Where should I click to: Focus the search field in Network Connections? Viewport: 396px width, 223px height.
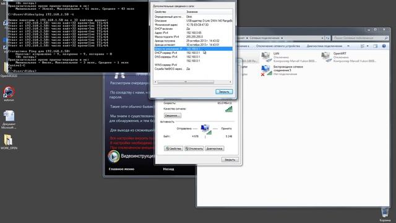360,38
